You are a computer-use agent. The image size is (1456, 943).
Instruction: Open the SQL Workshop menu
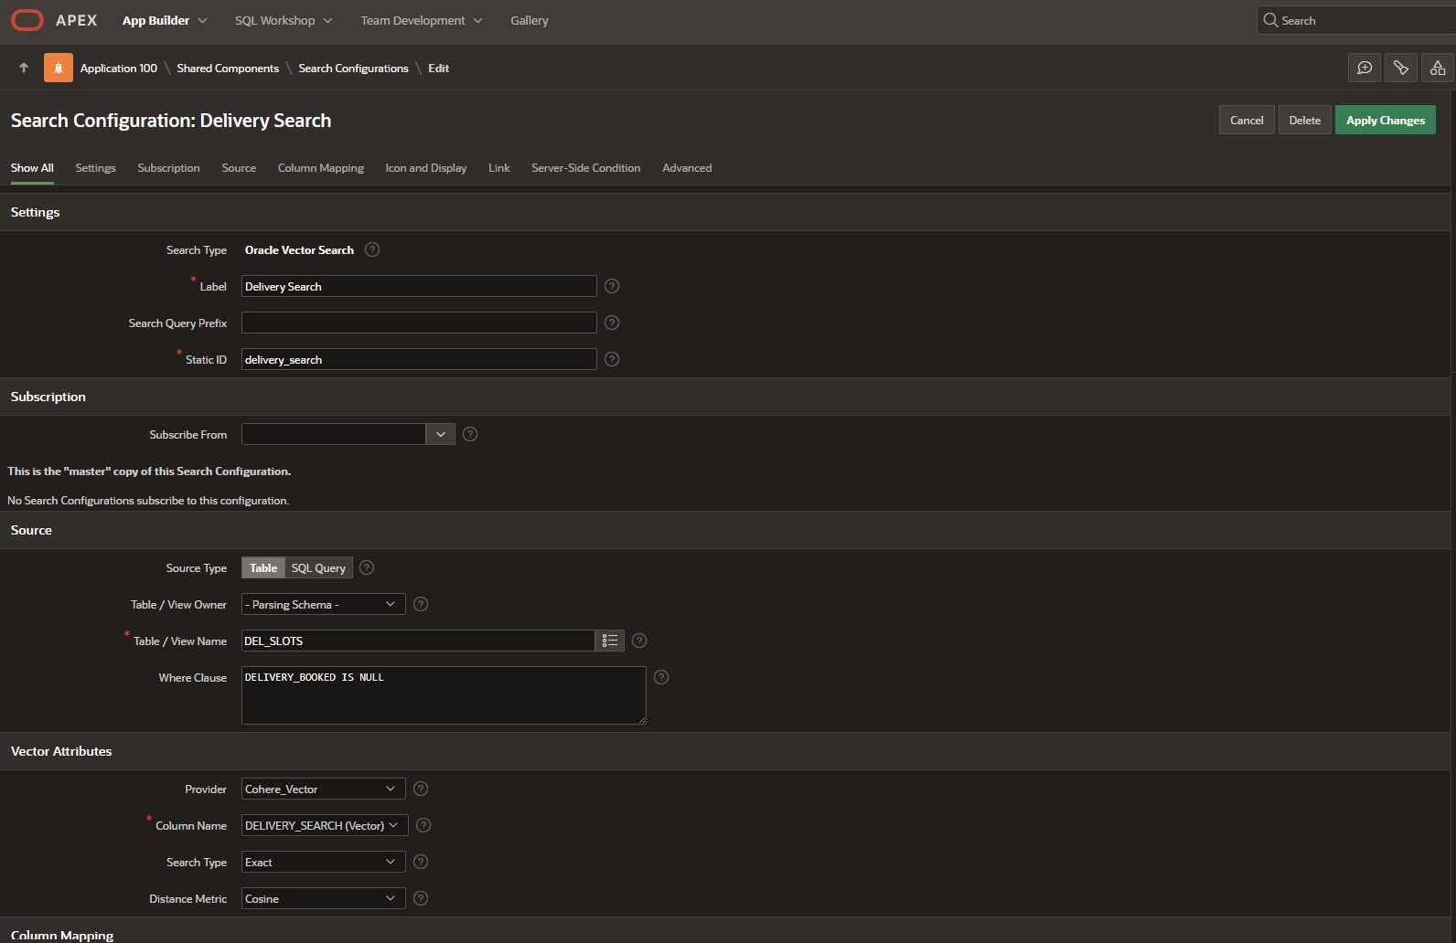point(284,20)
